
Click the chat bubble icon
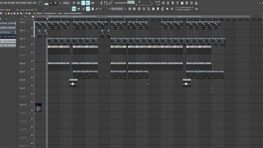[x=191, y=3]
